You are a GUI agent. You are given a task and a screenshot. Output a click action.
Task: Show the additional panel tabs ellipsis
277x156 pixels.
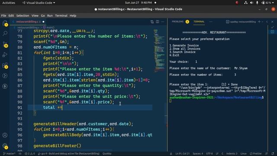pos(211,22)
